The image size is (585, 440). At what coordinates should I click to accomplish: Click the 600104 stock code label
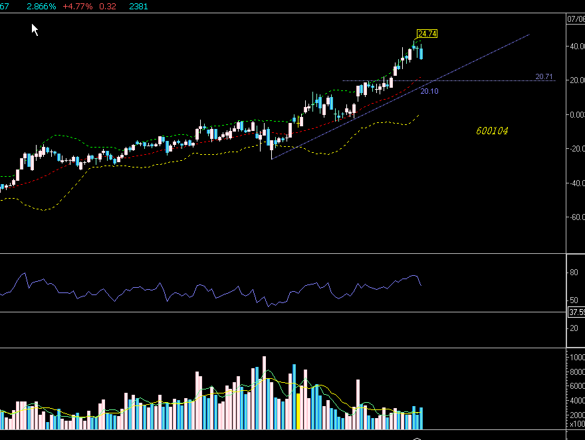492,131
